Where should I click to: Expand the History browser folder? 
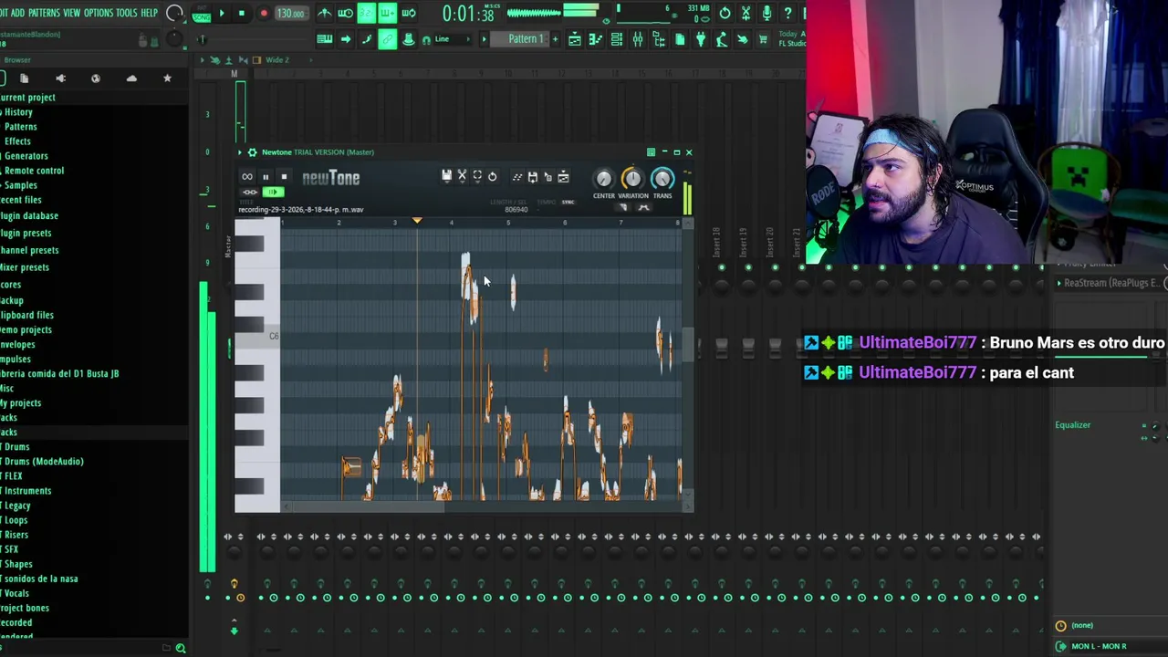click(x=17, y=111)
